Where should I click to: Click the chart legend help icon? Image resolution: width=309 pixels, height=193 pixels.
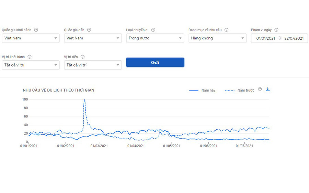[260, 89]
